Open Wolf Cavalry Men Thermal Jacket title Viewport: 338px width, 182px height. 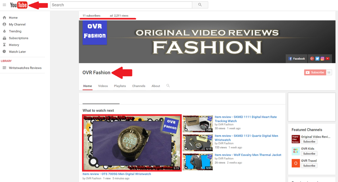(248, 155)
